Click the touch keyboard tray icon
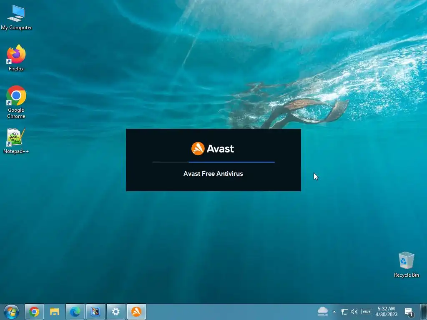The image size is (427, 320). [366, 312]
